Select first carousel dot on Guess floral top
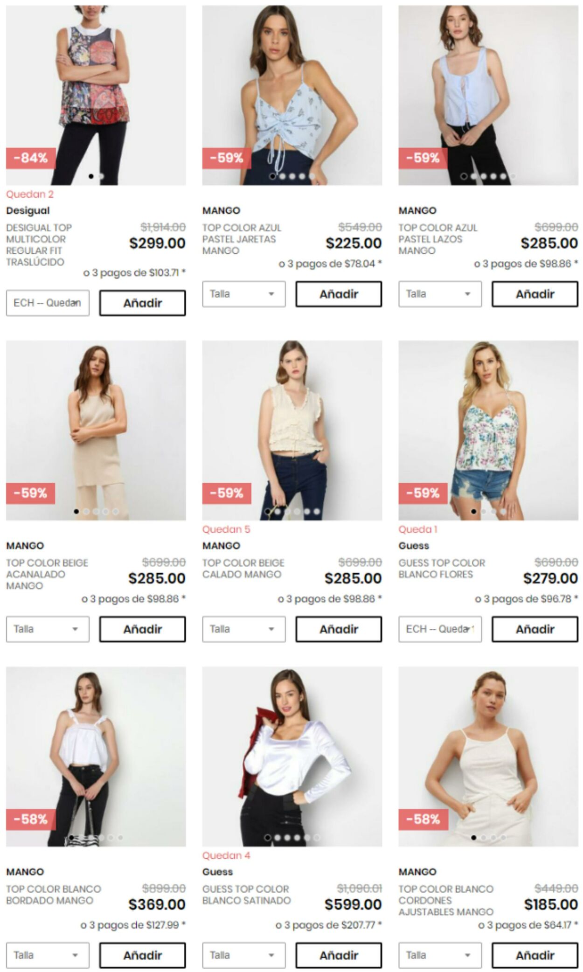 473,512
